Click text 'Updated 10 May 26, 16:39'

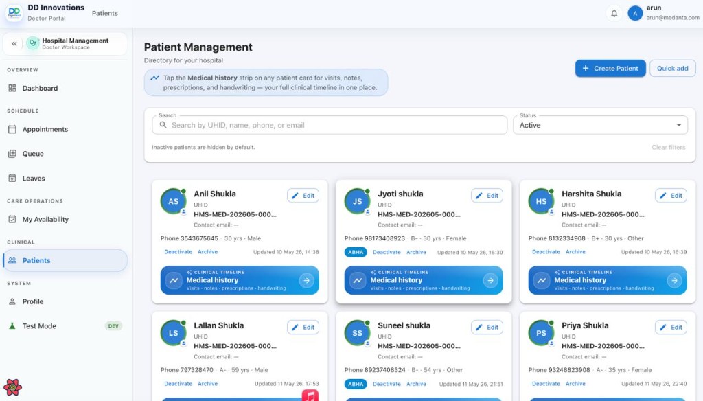click(654, 251)
